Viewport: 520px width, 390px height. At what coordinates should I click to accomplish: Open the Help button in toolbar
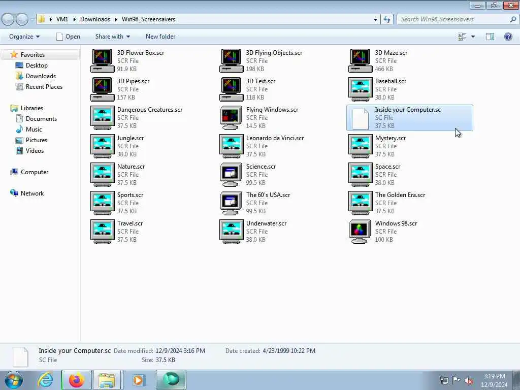(508, 37)
